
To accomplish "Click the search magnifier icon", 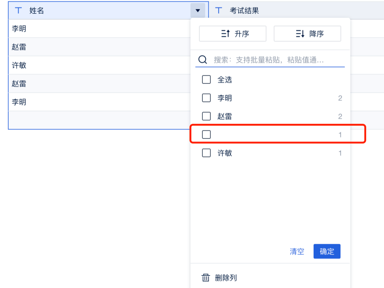I will tap(203, 59).
